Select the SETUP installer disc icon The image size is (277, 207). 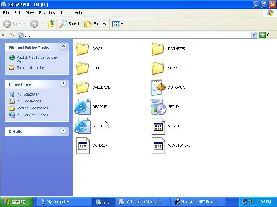pyautogui.click(x=158, y=107)
